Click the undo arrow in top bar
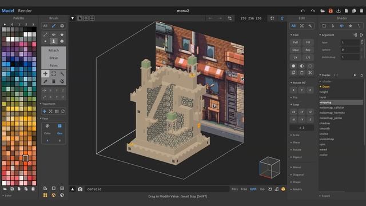Screen dimensions: 366x206 click(303, 11)
